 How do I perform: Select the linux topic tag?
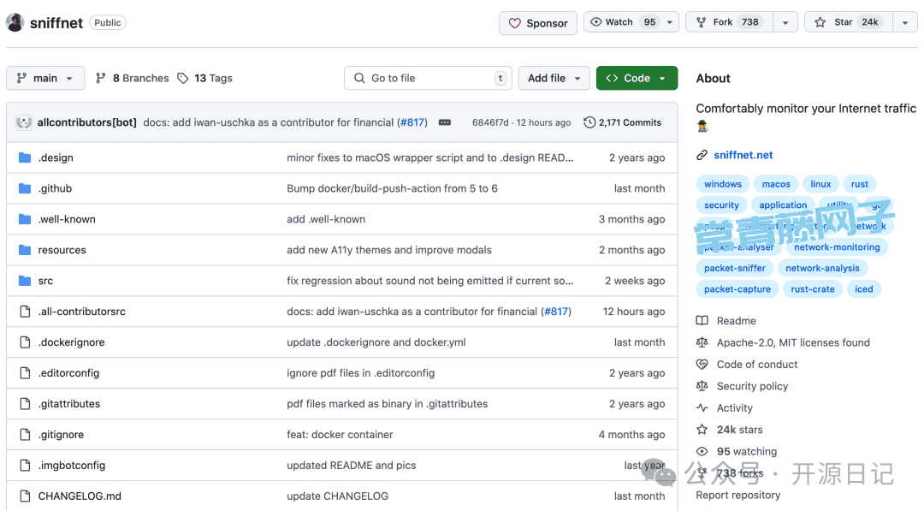(820, 184)
